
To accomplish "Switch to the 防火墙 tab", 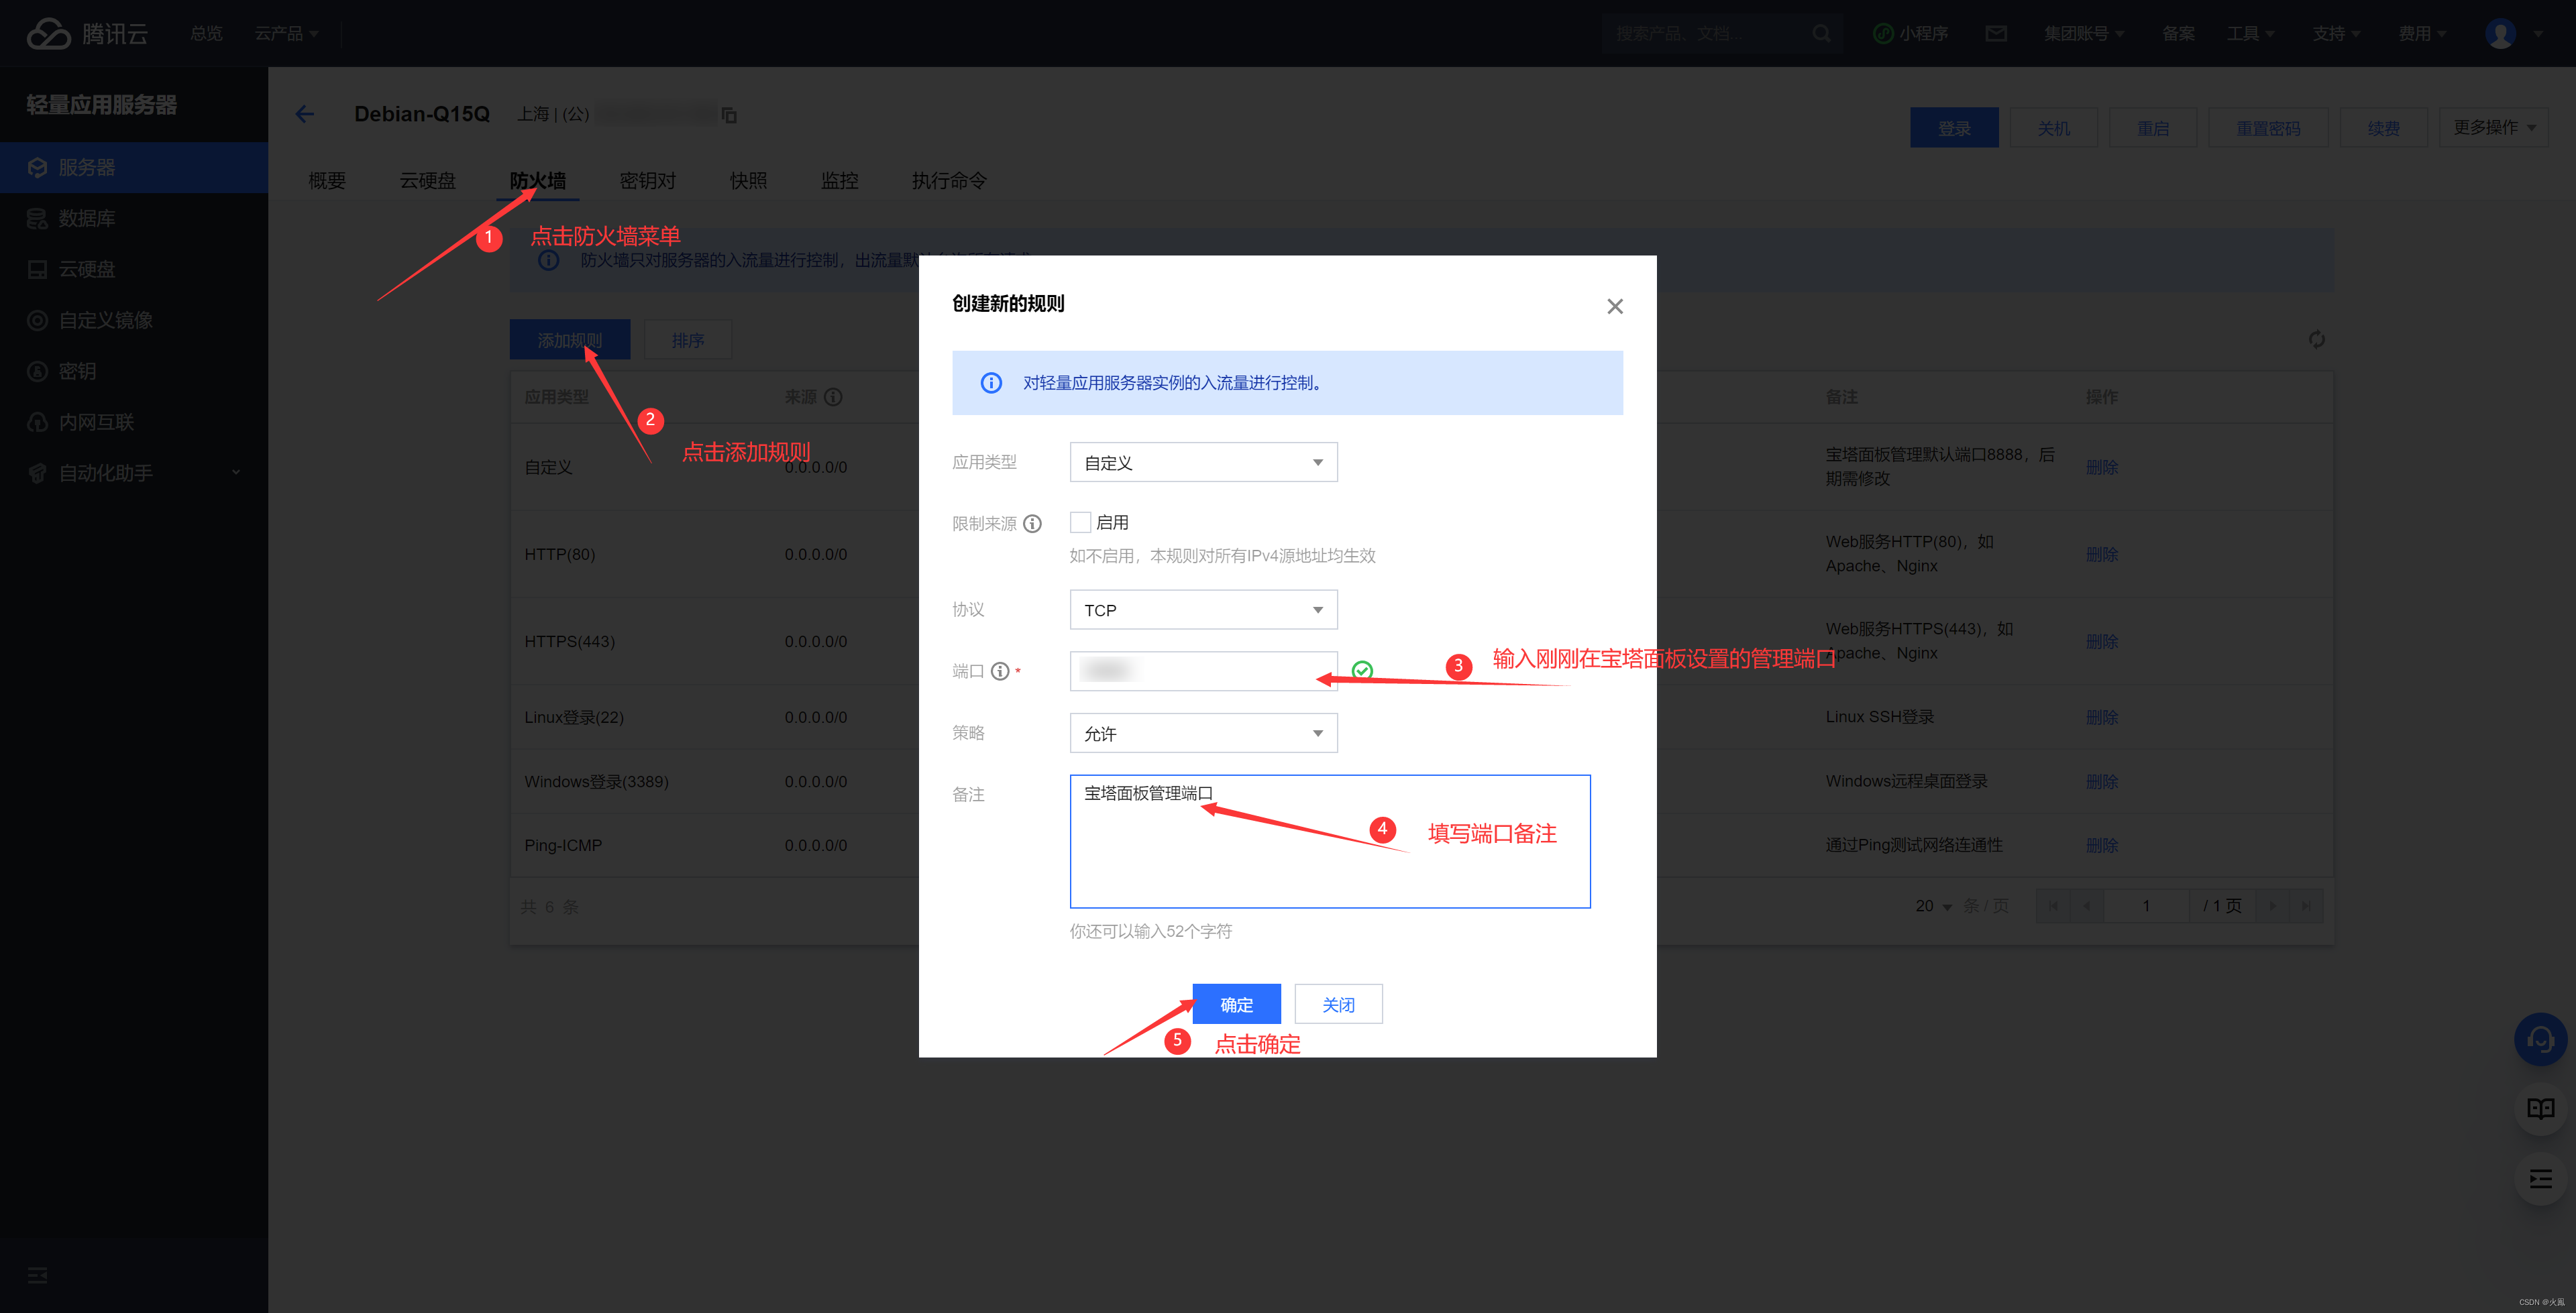I will [x=538, y=180].
